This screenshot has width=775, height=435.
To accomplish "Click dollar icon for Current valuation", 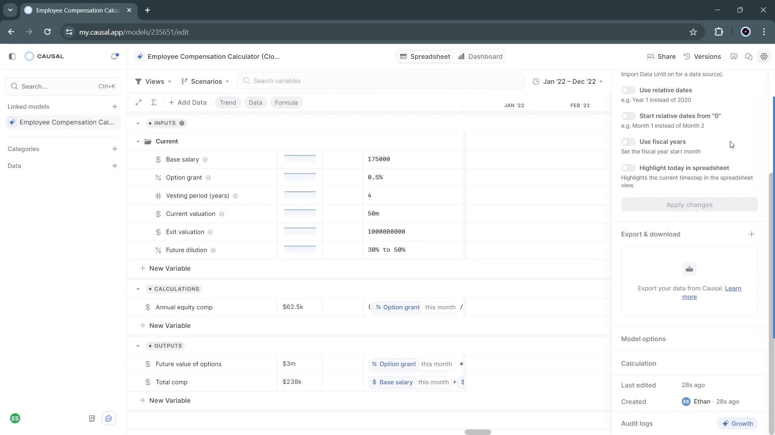I will 158,214.
